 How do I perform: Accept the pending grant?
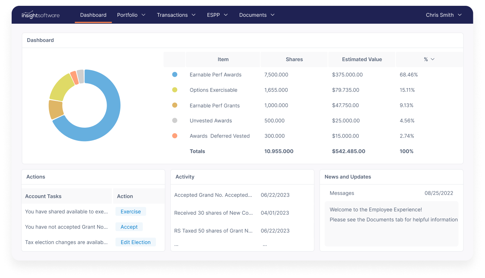click(129, 226)
